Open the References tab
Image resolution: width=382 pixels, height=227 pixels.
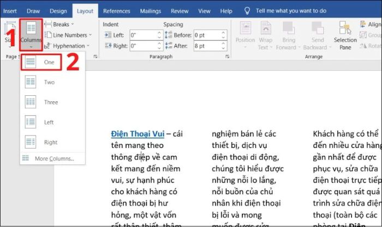coord(116,11)
